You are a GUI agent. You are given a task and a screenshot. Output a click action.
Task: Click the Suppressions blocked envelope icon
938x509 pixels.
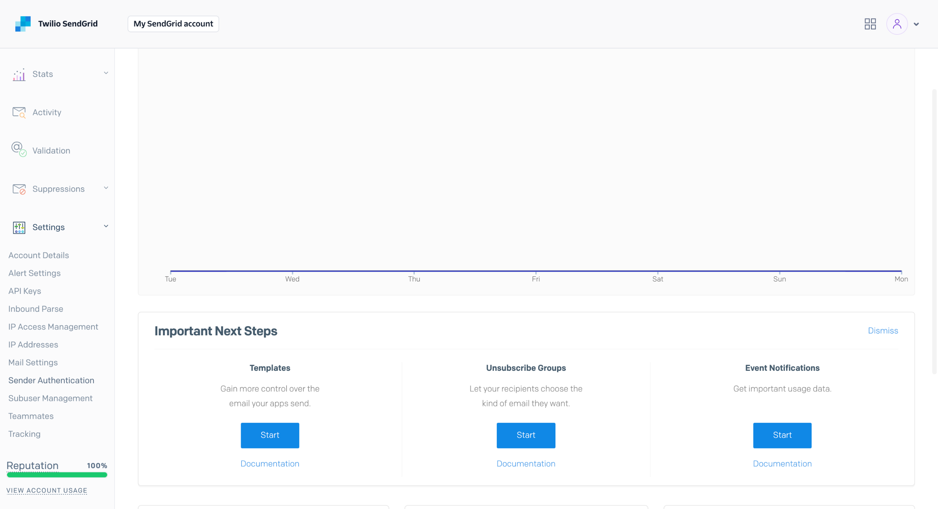pyautogui.click(x=19, y=189)
